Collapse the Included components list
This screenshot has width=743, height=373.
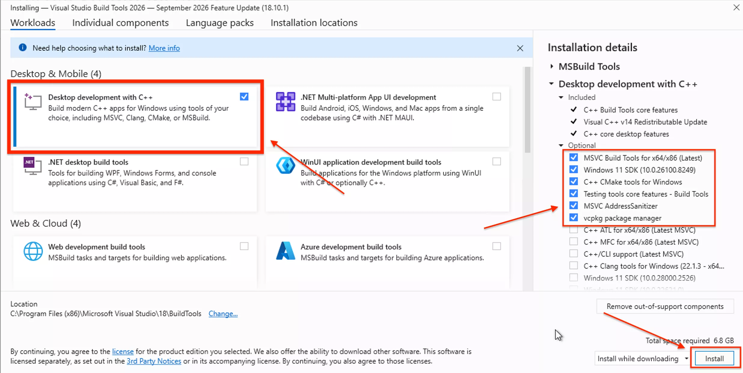click(x=561, y=97)
